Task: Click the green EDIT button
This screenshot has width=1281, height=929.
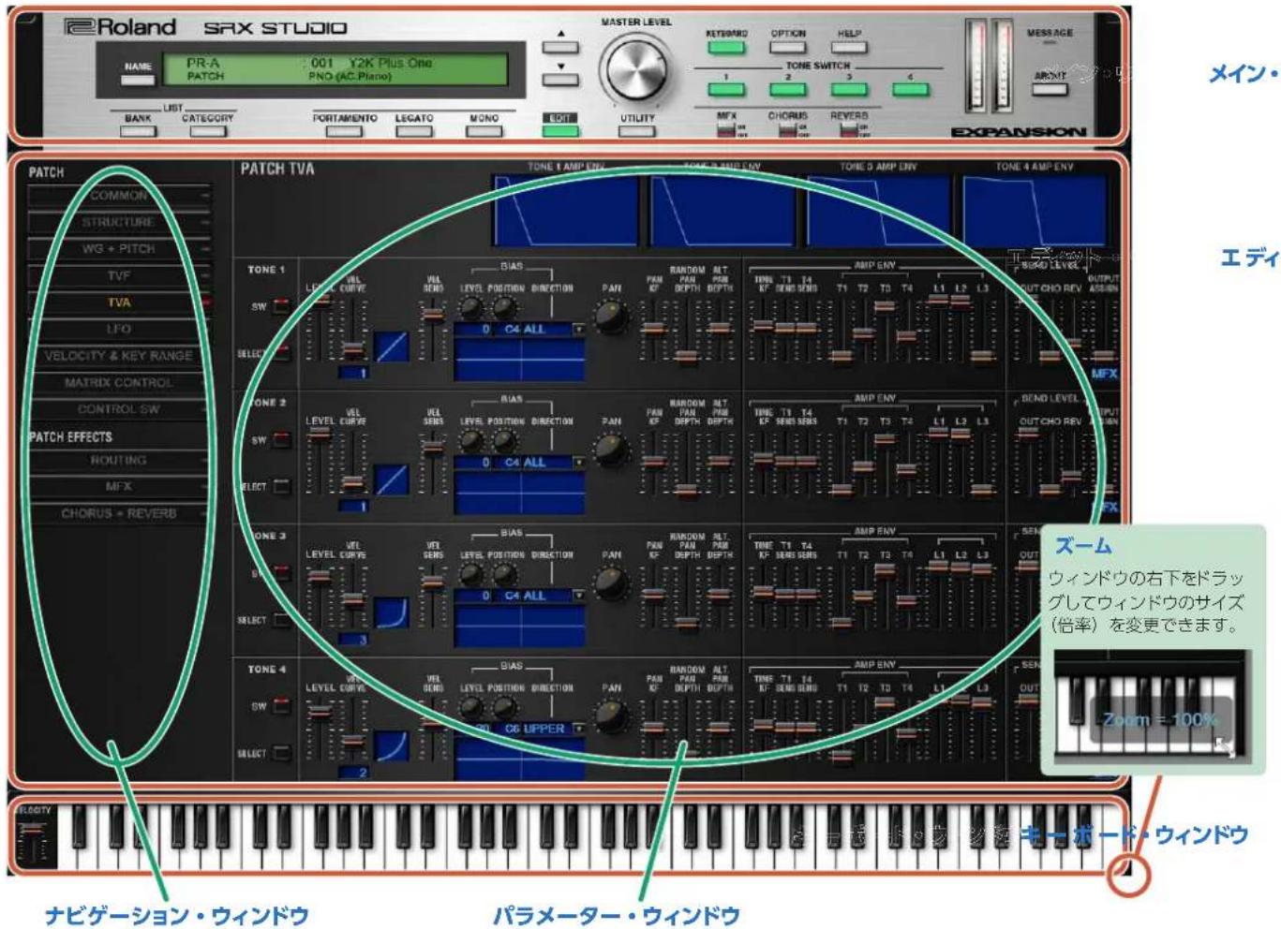Action: pos(560,131)
